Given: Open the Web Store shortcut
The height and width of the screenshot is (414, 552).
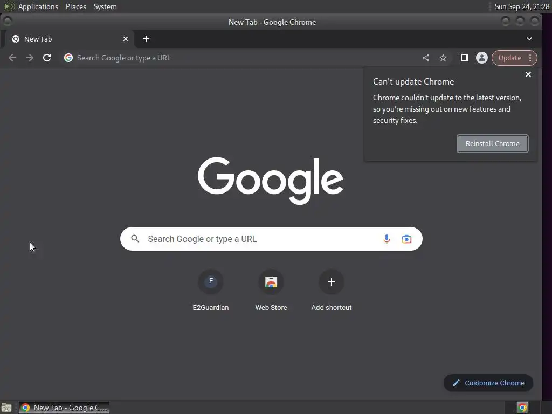Looking at the screenshot, I should (271, 291).
